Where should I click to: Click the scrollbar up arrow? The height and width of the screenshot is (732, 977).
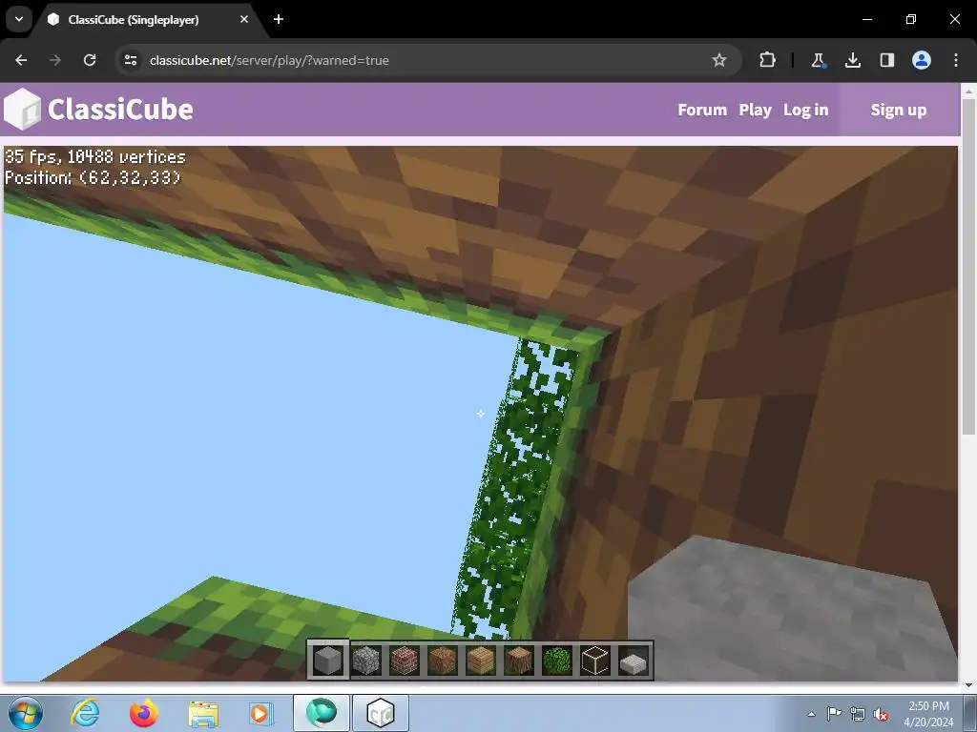click(968, 91)
